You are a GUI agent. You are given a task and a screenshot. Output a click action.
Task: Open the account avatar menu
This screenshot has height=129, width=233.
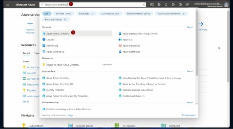(x=226, y=5)
